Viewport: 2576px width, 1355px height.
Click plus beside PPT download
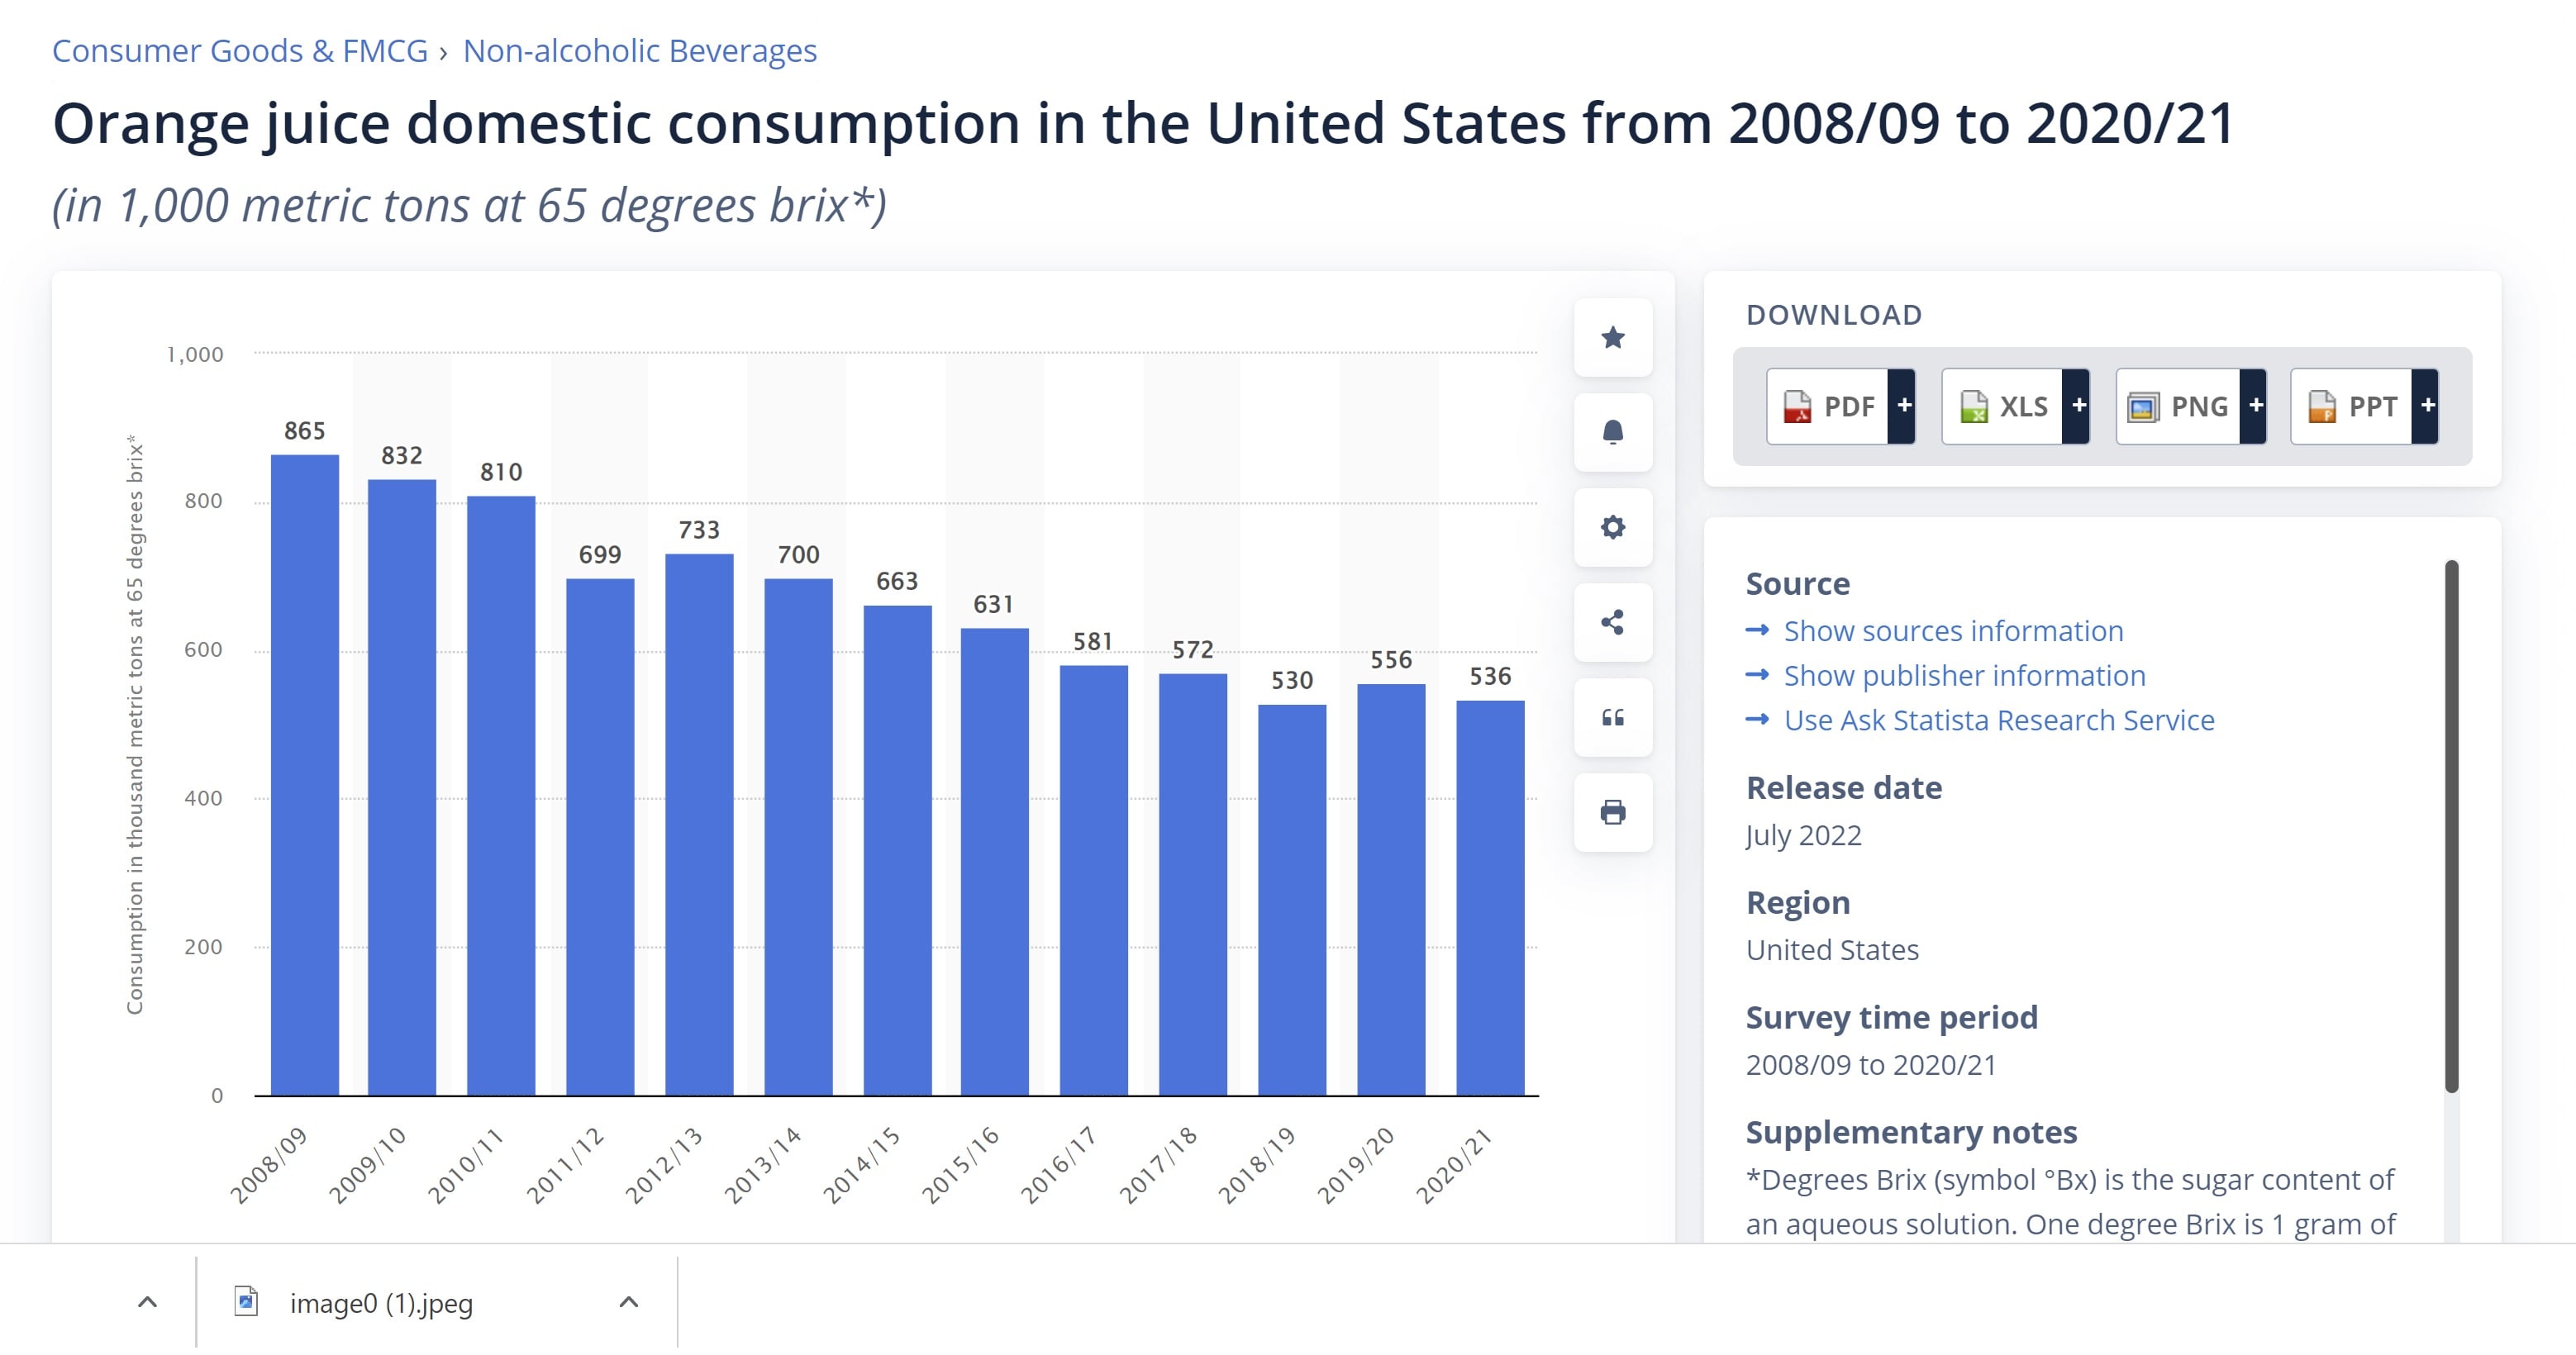(2427, 406)
